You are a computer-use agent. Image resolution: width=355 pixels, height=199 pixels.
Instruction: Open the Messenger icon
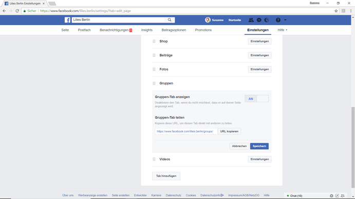259,20
